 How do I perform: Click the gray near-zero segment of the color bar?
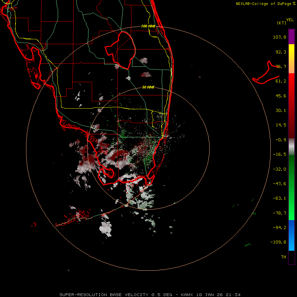pyautogui.click(x=291, y=147)
